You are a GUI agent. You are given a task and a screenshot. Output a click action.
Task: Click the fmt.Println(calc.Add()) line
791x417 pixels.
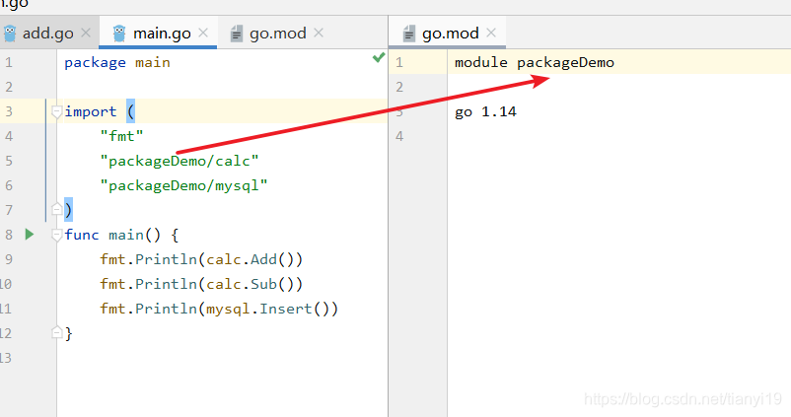[x=201, y=259]
